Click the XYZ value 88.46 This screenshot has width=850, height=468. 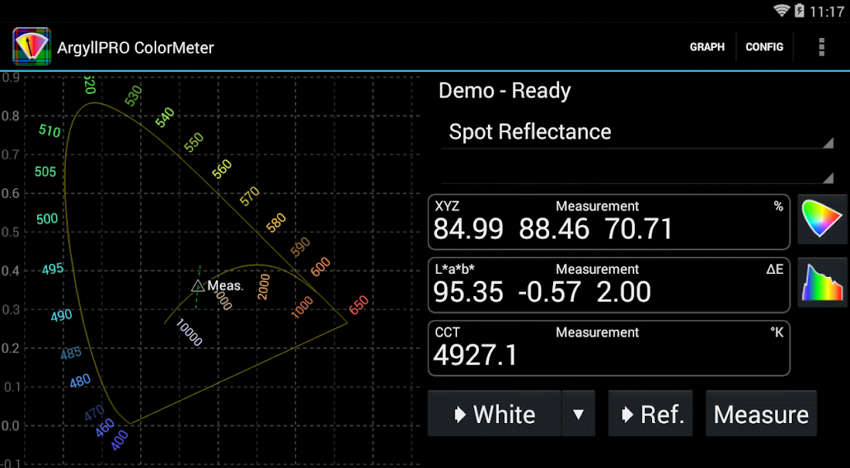(x=554, y=229)
